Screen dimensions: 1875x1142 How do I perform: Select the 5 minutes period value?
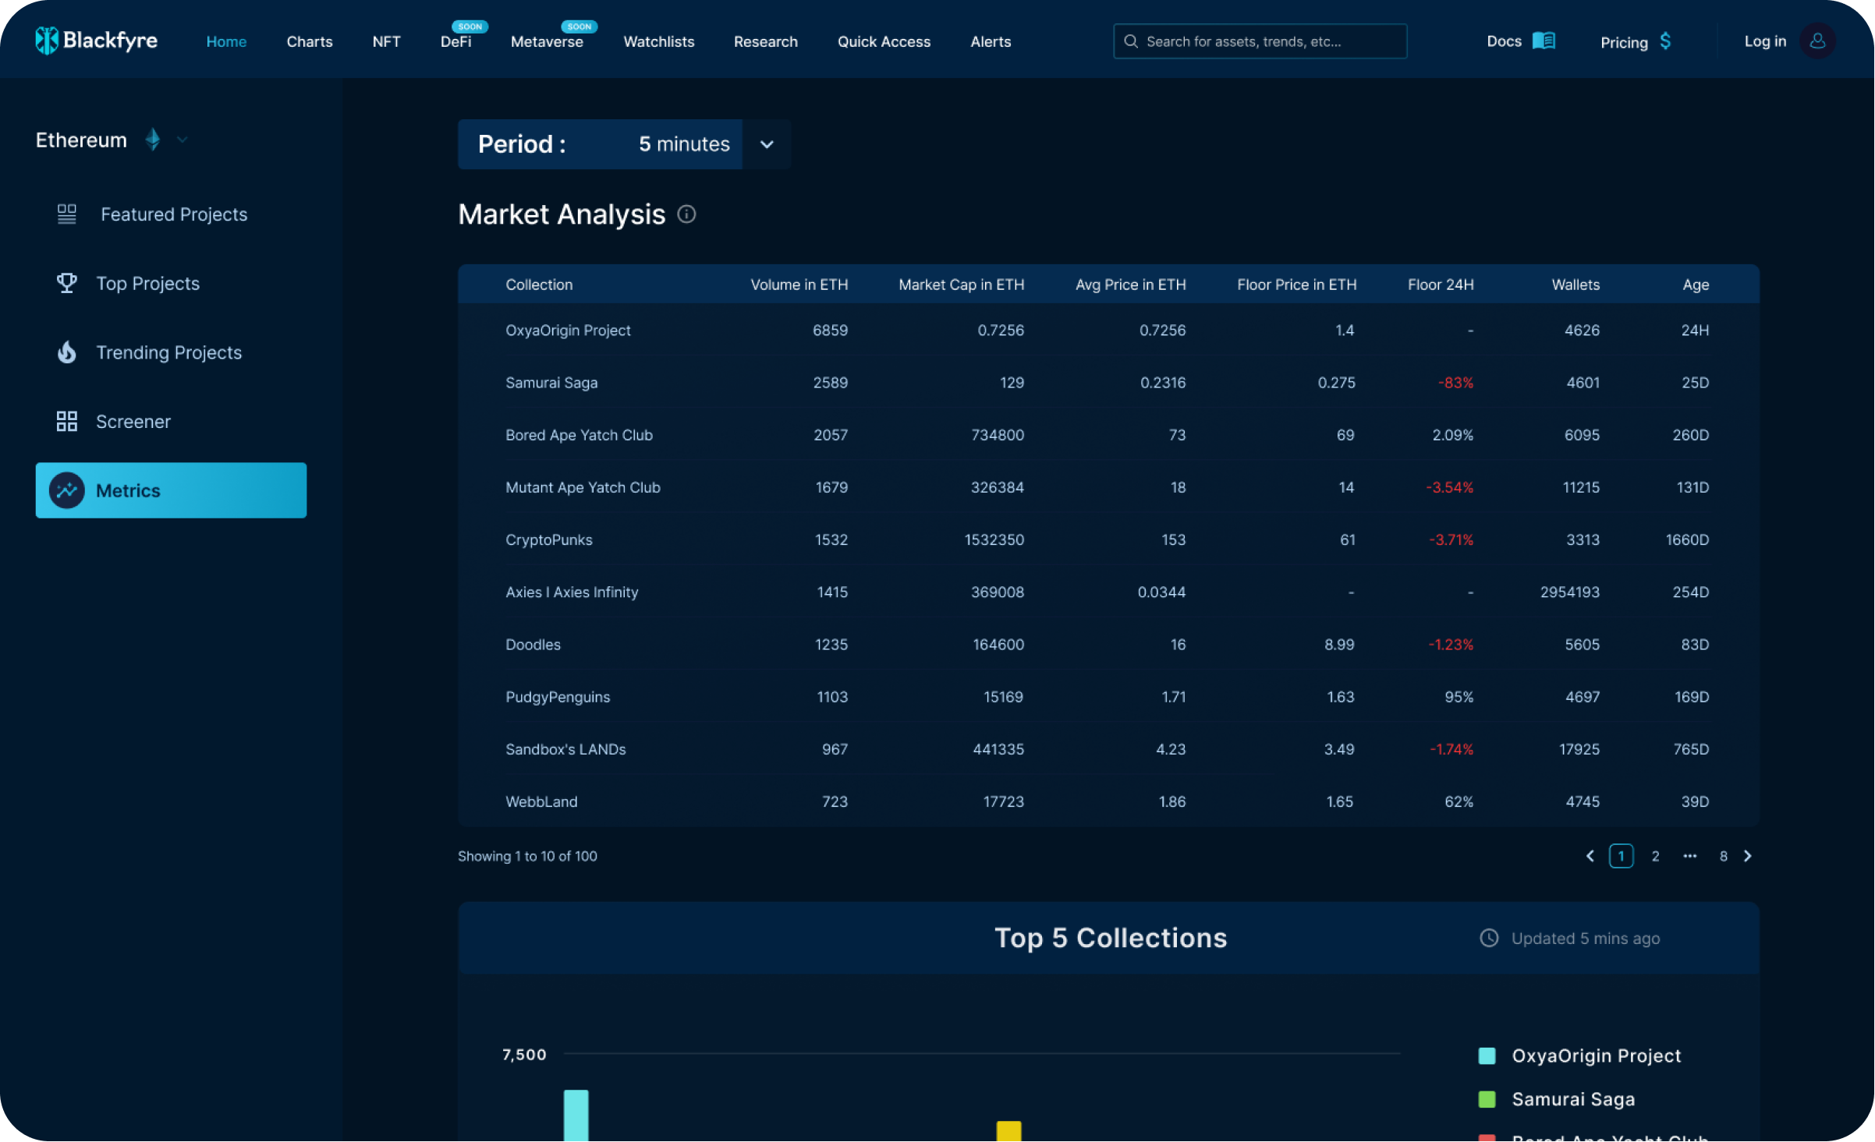pyautogui.click(x=684, y=144)
